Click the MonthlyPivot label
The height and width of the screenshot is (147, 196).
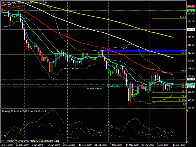pyautogui.click(x=95, y=89)
